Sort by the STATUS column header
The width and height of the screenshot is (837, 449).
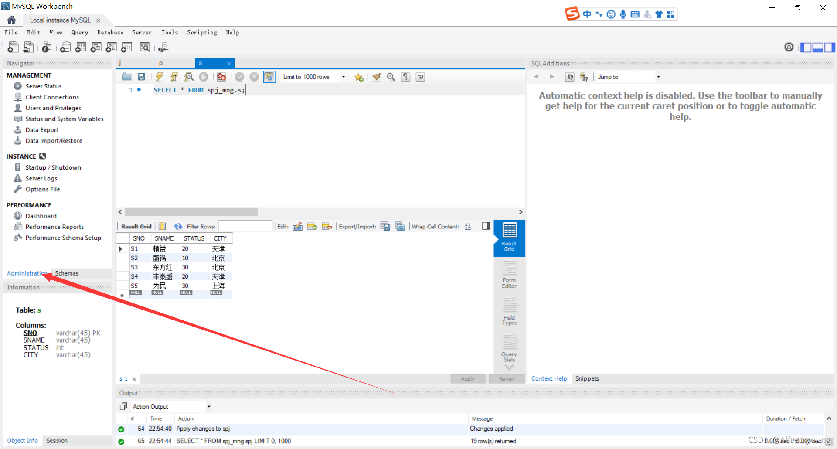(194, 238)
